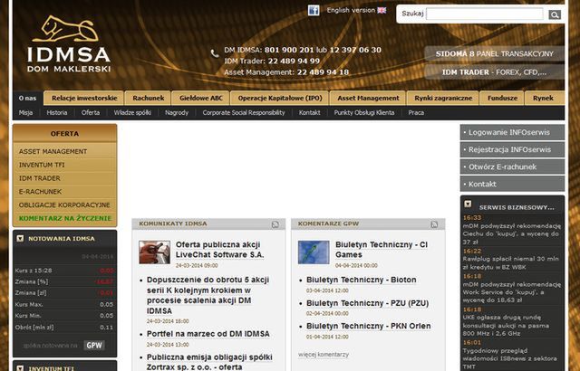Open Nagrody submenu item

(177, 112)
